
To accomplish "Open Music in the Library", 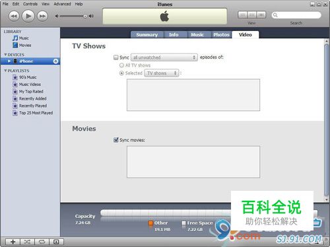I will pyautogui.click(x=24, y=38).
